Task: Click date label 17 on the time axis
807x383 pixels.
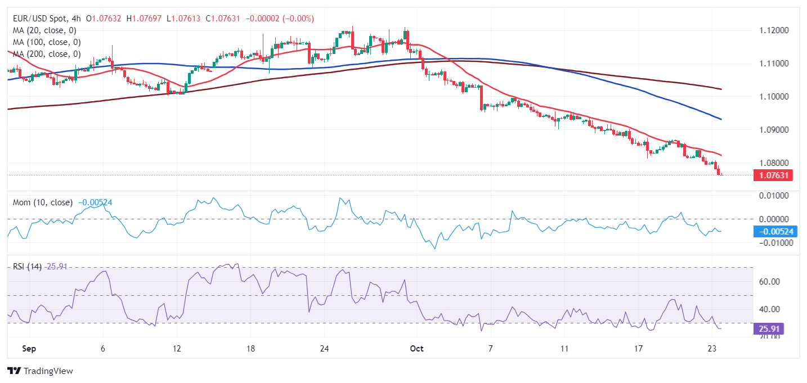Action: click(x=638, y=349)
